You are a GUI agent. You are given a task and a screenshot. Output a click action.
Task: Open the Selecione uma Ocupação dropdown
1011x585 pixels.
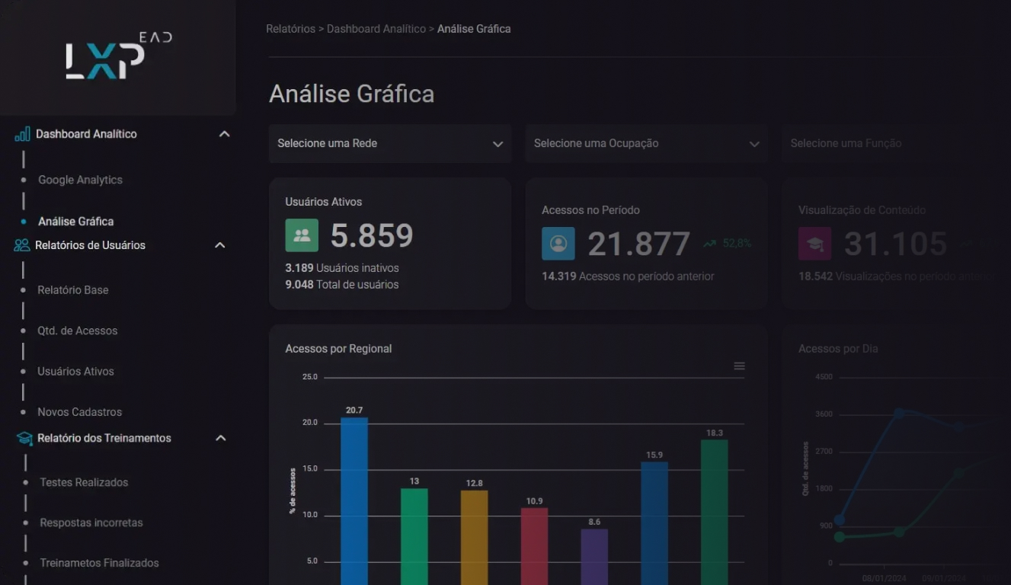pos(647,143)
